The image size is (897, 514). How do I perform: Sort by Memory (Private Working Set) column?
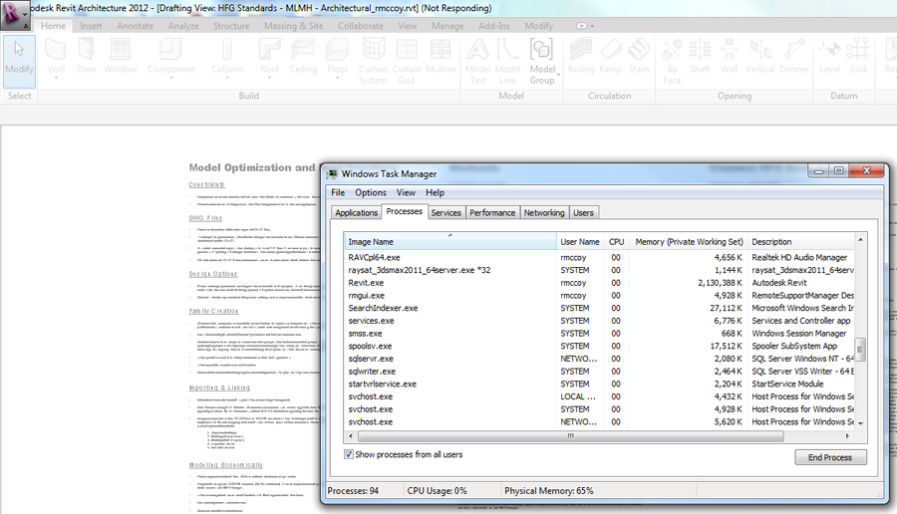(689, 242)
